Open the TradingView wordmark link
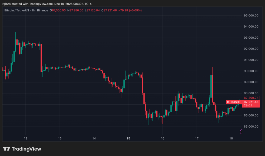265x156 pixels. point(27,149)
